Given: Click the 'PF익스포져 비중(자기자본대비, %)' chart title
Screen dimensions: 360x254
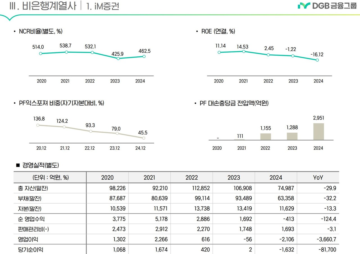Looking at the screenshot, I should tap(62, 103).
